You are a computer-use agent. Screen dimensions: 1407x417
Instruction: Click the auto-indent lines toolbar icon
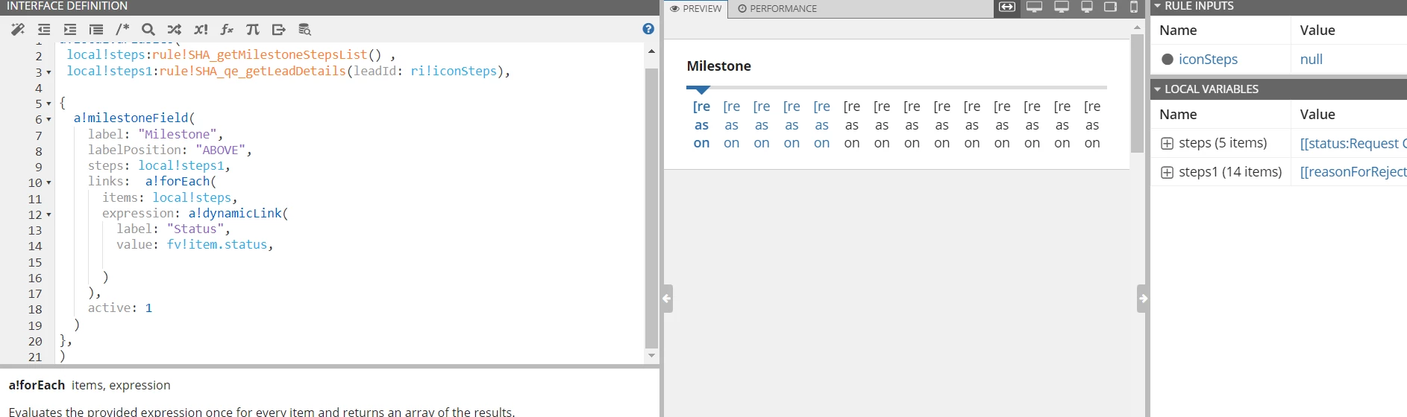click(96, 30)
